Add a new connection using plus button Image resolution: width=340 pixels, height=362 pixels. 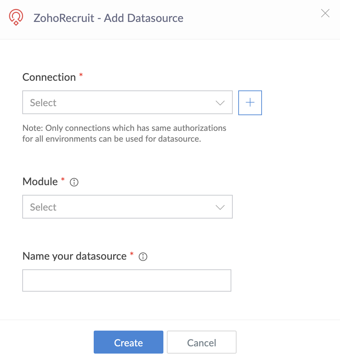pos(250,103)
